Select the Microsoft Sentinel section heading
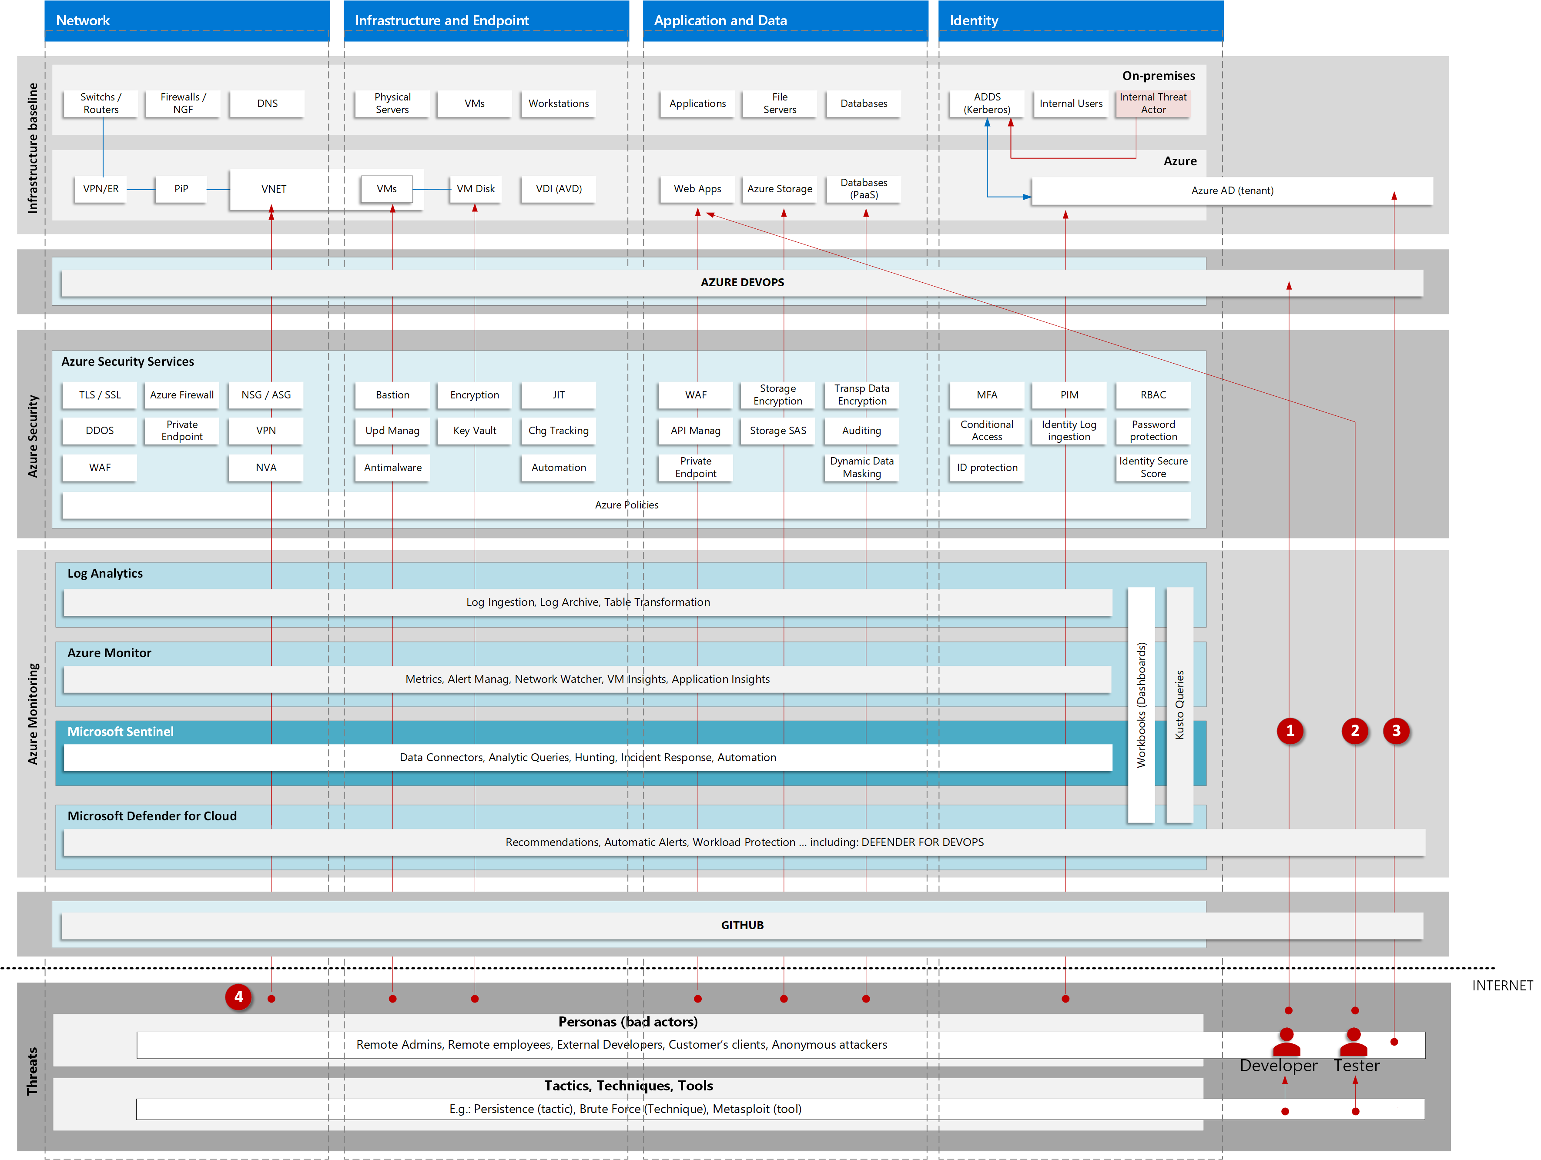The width and height of the screenshot is (1541, 1160). click(121, 732)
